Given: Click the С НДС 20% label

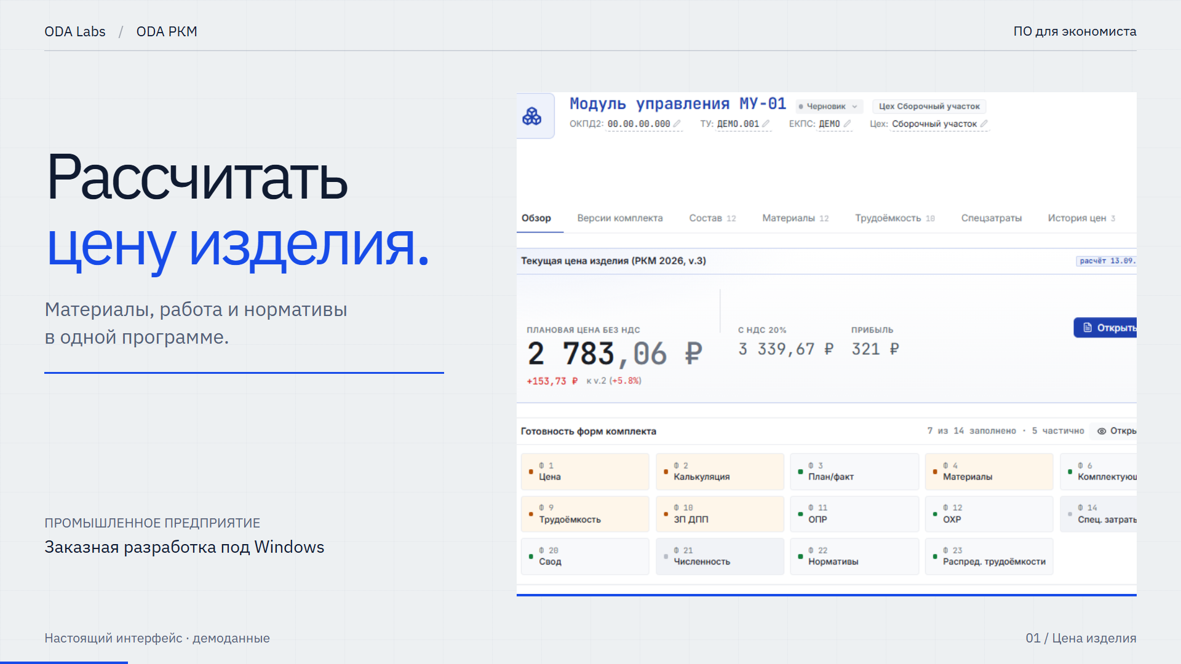Looking at the screenshot, I should click(762, 330).
